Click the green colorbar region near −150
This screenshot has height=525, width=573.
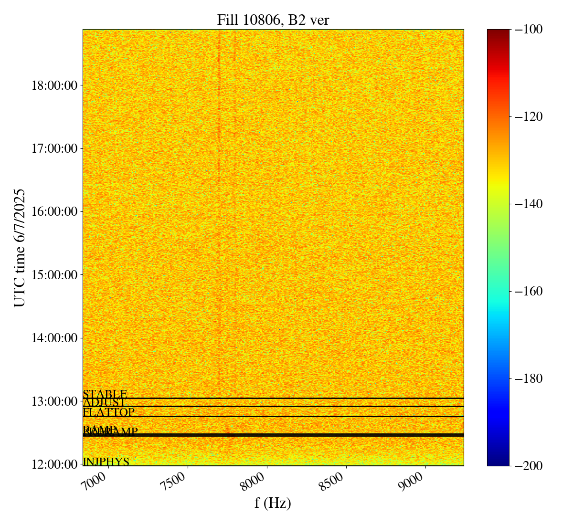(x=498, y=247)
